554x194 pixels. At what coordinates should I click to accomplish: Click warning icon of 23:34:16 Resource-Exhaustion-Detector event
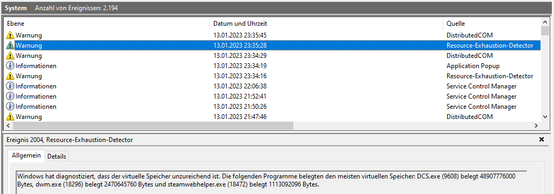click(x=10, y=76)
